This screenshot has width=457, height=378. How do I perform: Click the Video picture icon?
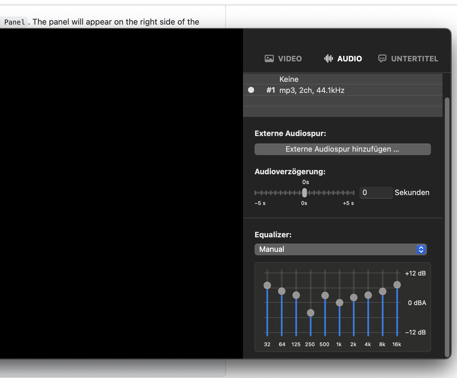point(269,59)
